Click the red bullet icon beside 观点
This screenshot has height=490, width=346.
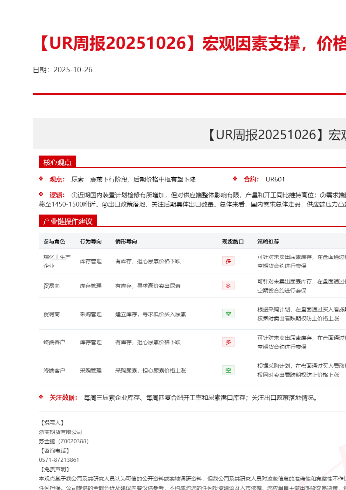[41, 179]
